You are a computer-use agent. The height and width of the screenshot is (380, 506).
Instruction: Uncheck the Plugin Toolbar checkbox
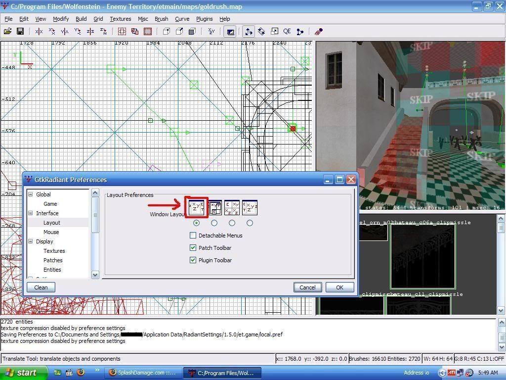(x=193, y=260)
